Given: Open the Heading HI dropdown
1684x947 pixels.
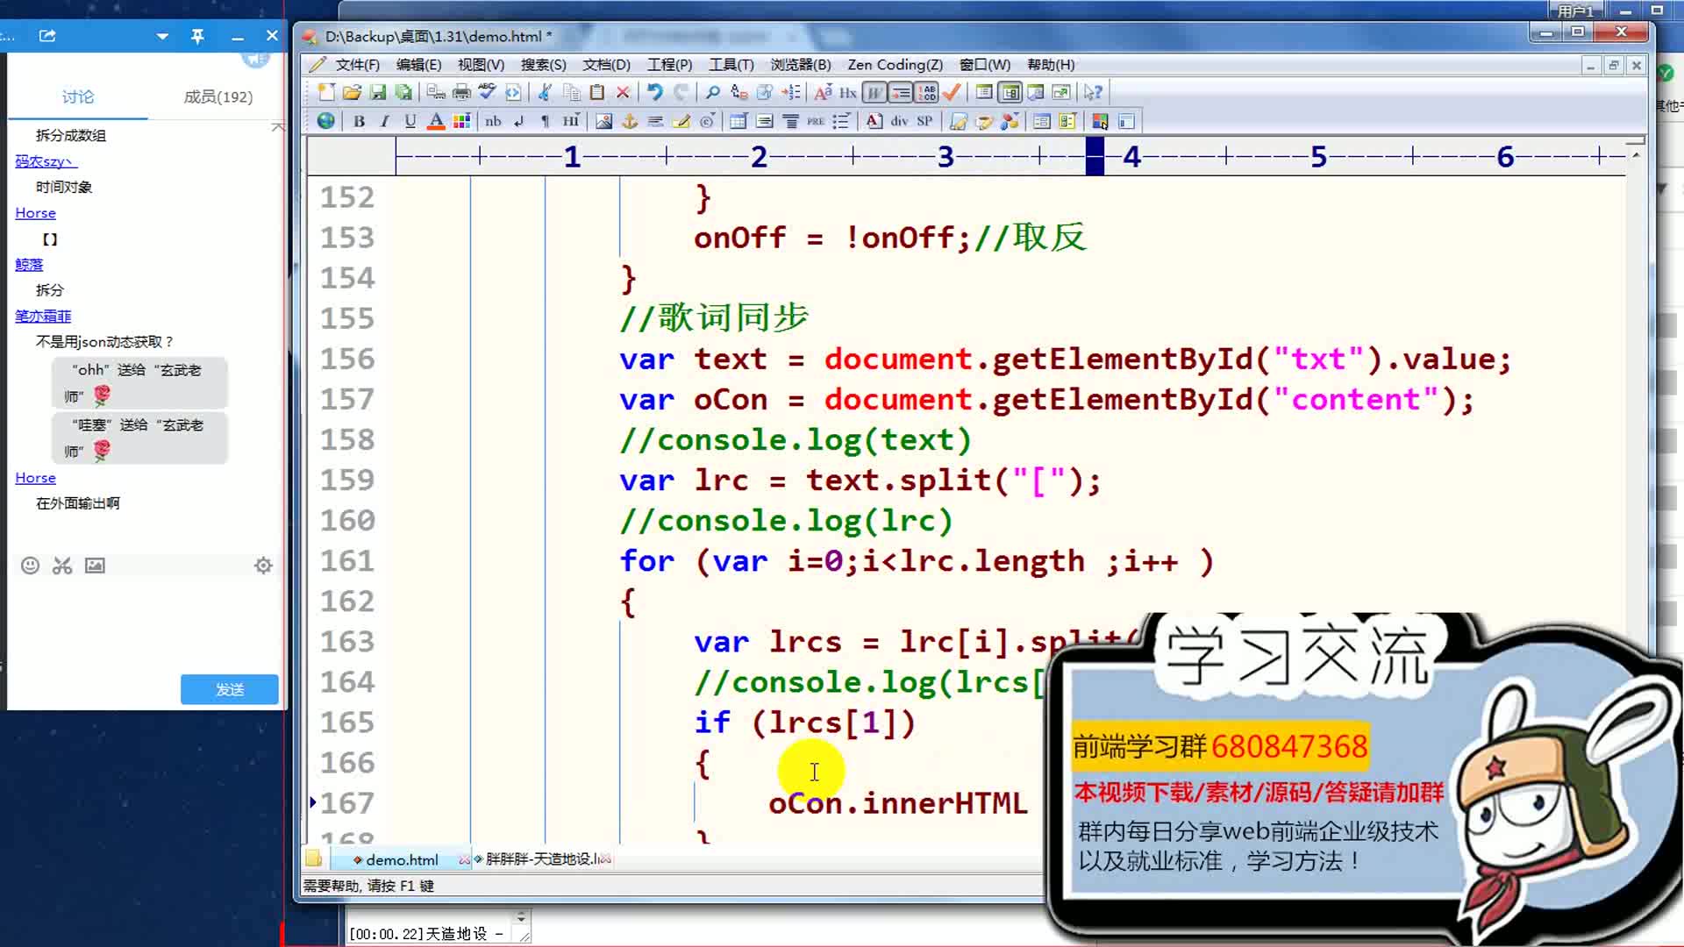Looking at the screenshot, I should [571, 121].
